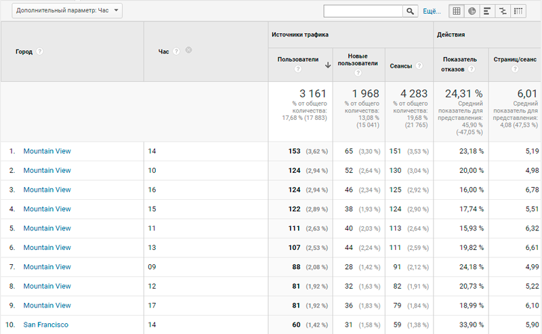
Task: Switch to pivot table view icon
Action: (518, 11)
